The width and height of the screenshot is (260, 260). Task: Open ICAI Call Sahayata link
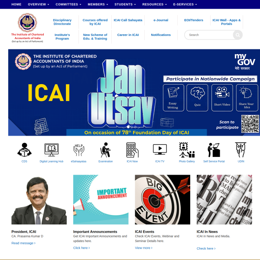click(128, 20)
